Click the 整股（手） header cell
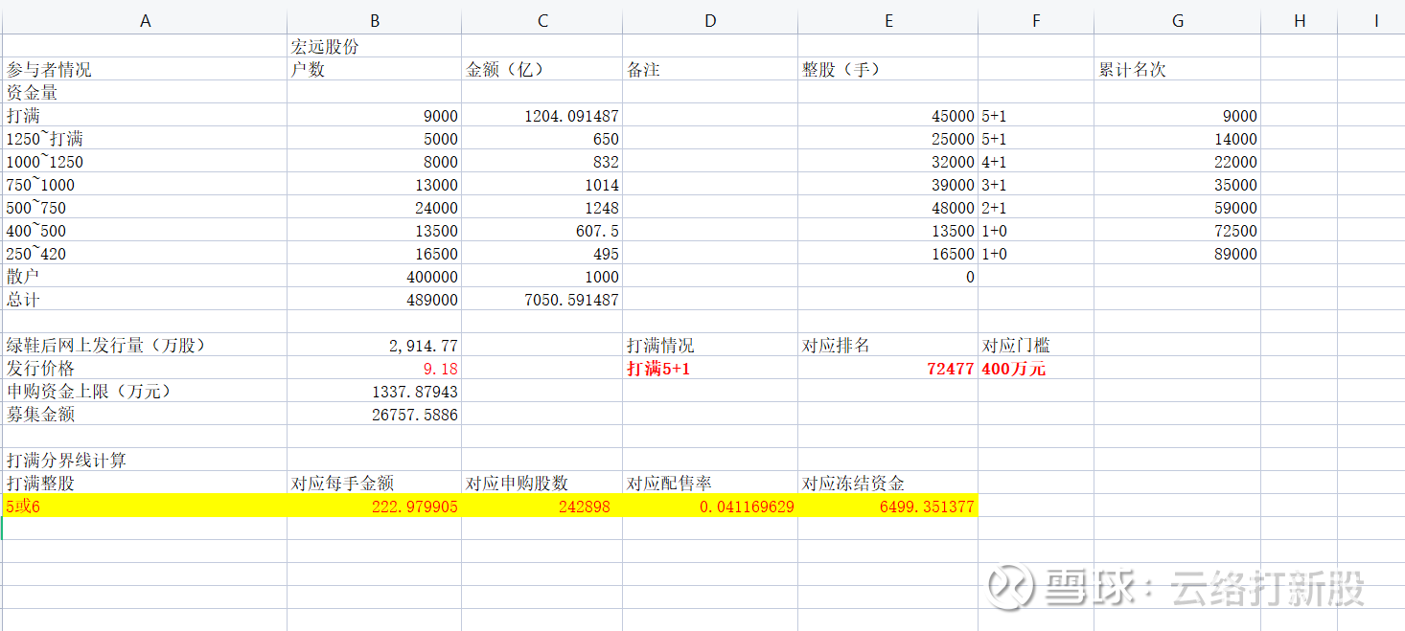Image resolution: width=1405 pixels, height=631 pixels. [x=888, y=69]
